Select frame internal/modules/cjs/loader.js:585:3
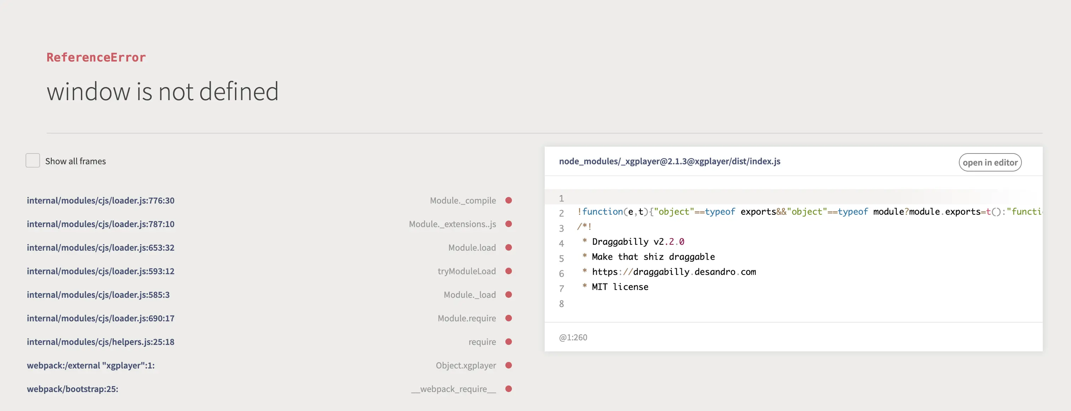 tap(98, 295)
